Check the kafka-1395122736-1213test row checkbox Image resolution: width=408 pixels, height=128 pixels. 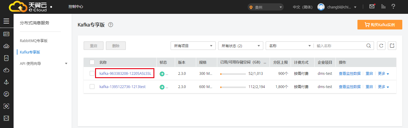[x=92, y=87]
